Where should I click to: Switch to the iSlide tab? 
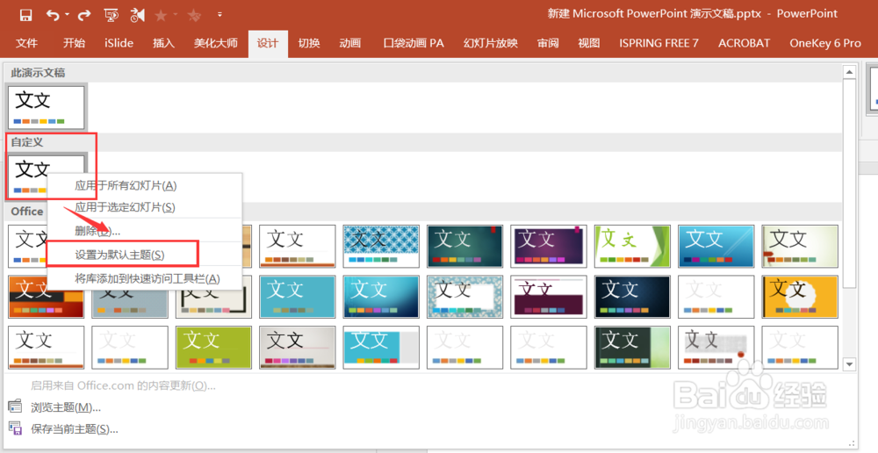tap(119, 43)
